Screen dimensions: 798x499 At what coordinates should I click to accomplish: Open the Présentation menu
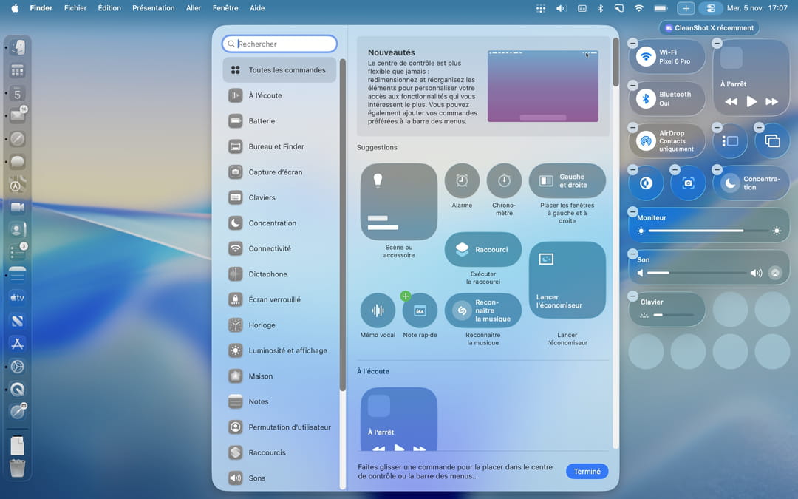click(x=153, y=8)
